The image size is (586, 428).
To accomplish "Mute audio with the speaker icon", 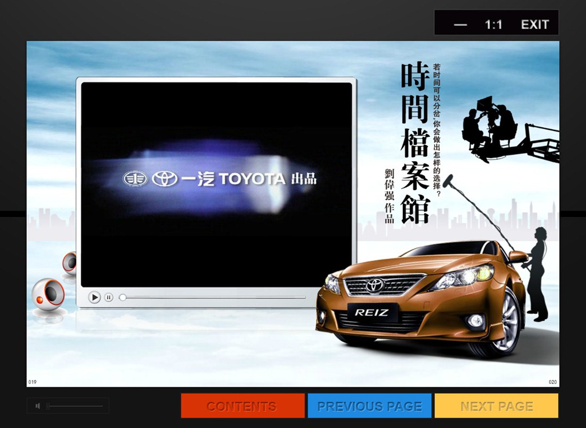I will pos(38,406).
